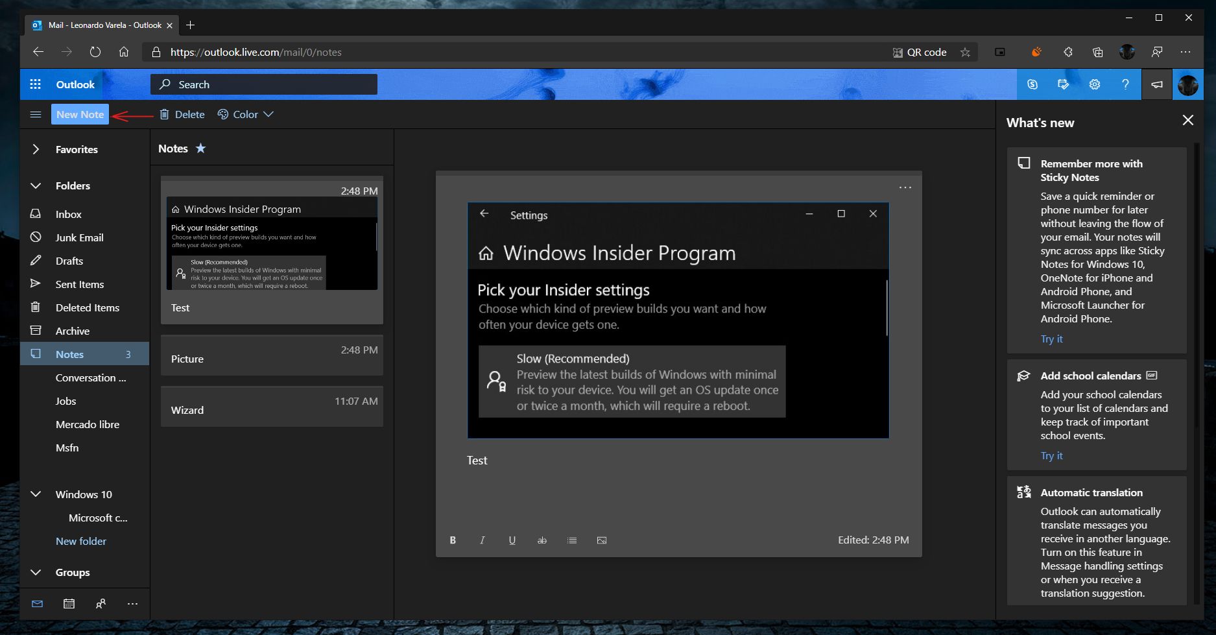The width and height of the screenshot is (1216, 635).
Task: Create a New Note
Action: pos(80,114)
